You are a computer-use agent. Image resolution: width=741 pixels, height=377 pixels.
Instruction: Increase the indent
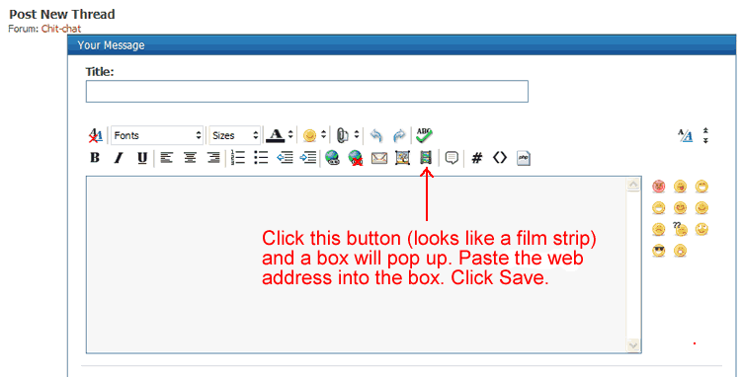(308, 158)
